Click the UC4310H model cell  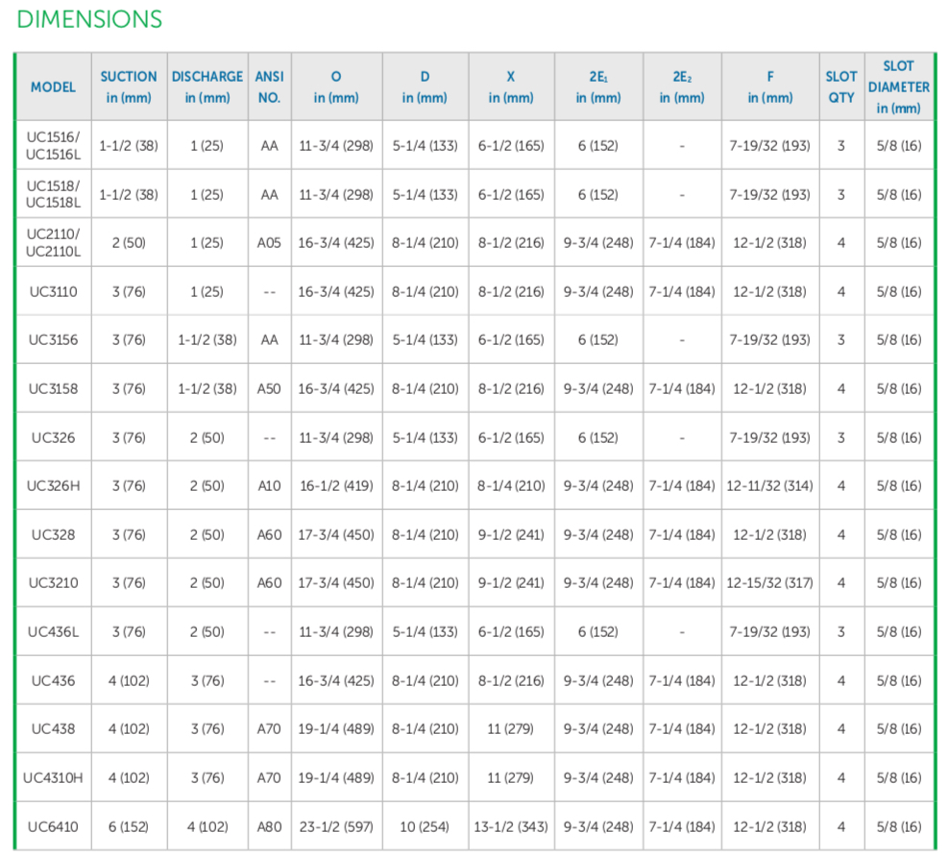(53, 778)
